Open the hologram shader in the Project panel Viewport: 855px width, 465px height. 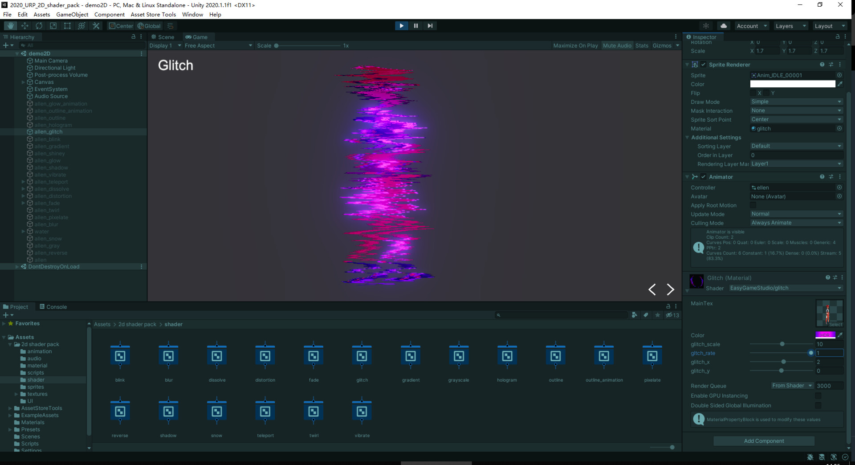pyautogui.click(x=507, y=356)
